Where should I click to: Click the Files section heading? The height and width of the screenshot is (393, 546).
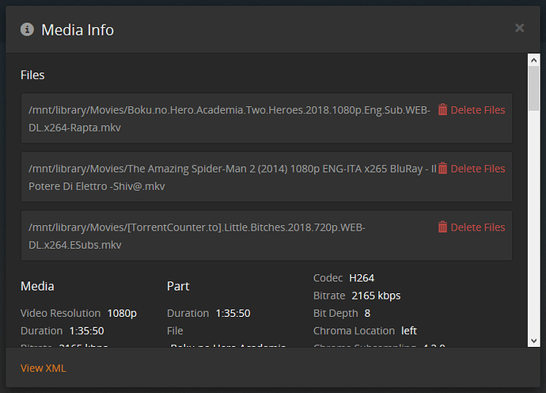[32, 75]
